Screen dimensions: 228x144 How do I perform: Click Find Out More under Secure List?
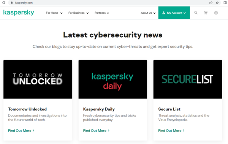tap(171, 131)
